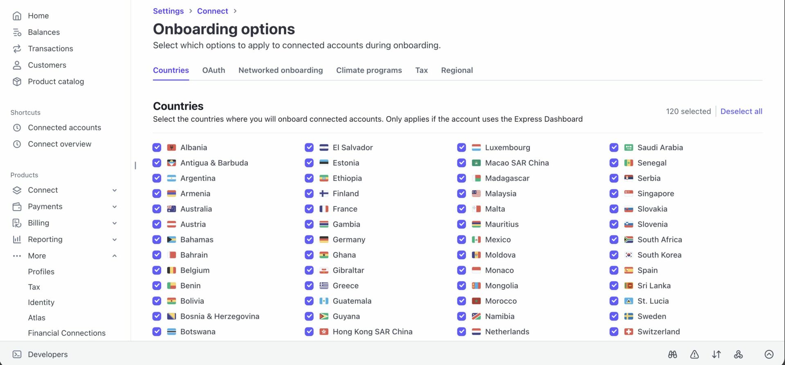Image resolution: width=785 pixels, height=365 pixels.
Task: Switch to the OAuth tab
Action: click(x=213, y=70)
